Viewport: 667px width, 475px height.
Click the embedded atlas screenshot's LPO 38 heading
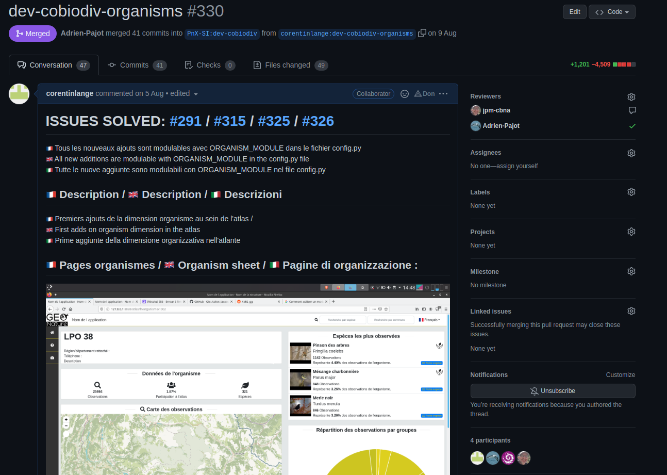point(78,337)
